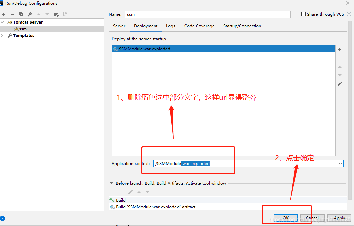Select the Deployment tab
The width and height of the screenshot is (354, 226).
146,26
